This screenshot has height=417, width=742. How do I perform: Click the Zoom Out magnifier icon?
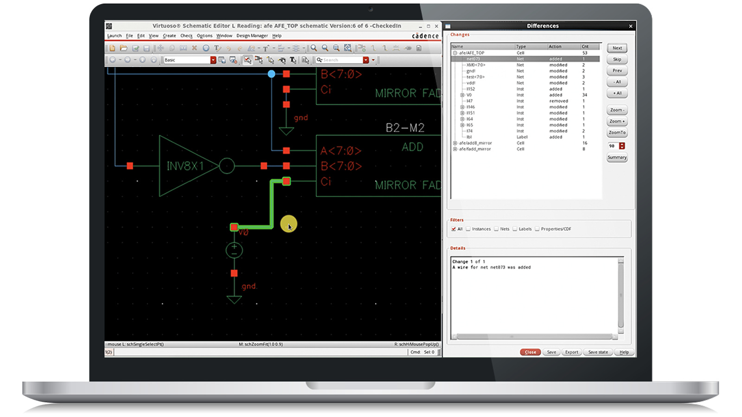click(x=325, y=48)
